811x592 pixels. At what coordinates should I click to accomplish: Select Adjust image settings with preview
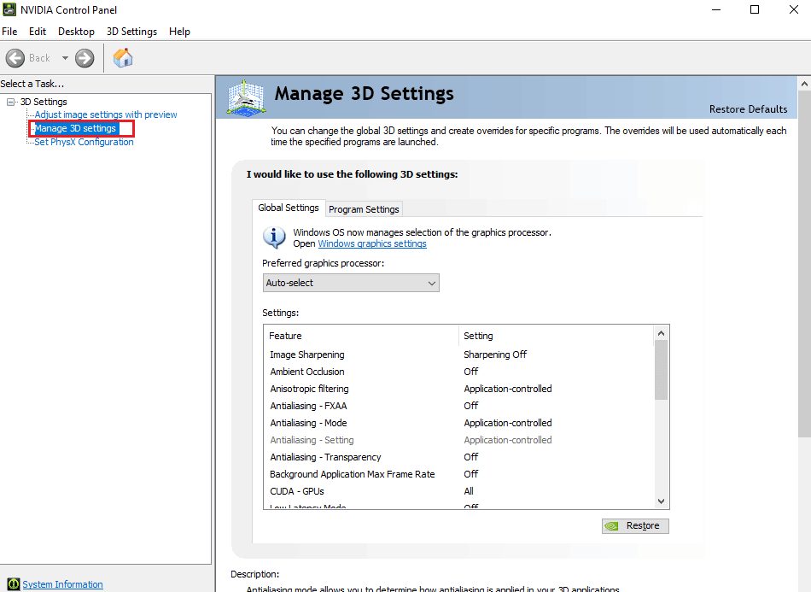pyautogui.click(x=106, y=114)
